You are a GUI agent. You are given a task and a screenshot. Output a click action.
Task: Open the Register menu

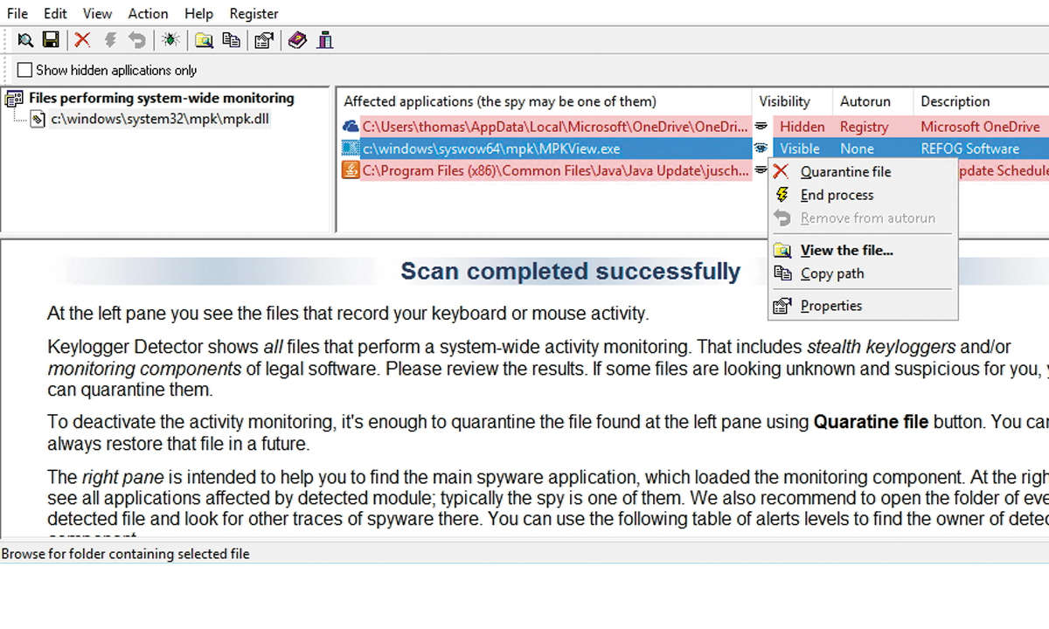click(254, 13)
